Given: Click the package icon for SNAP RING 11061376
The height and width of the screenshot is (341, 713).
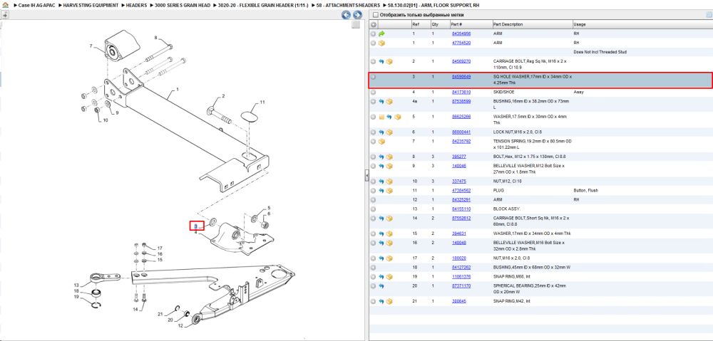Looking at the screenshot, I should [389, 276].
